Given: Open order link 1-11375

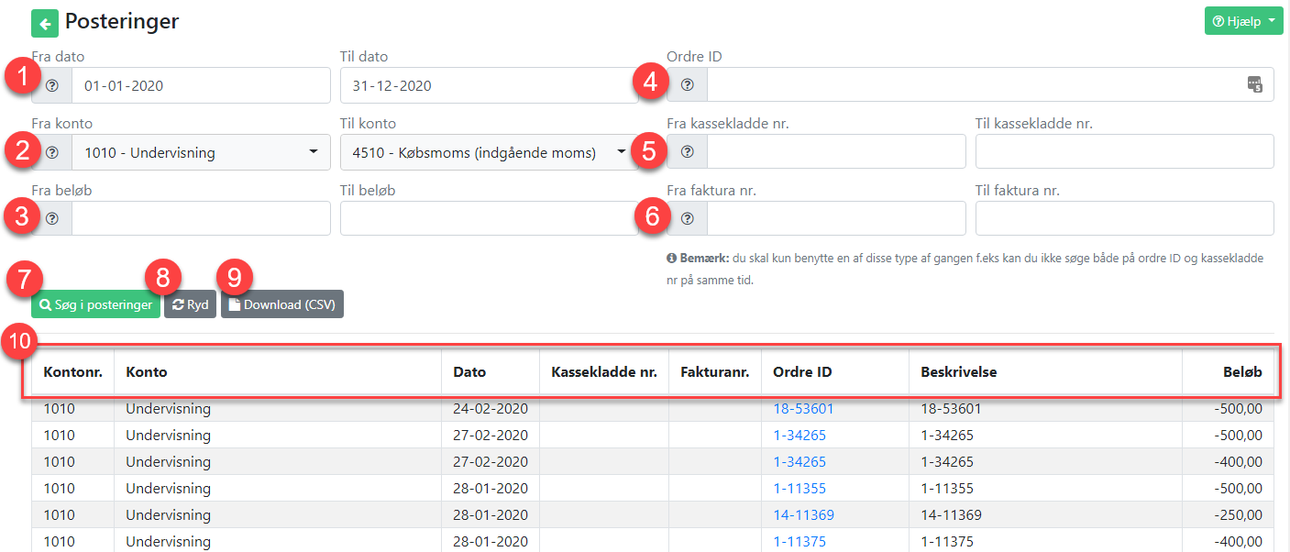Looking at the screenshot, I should (799, 542).
